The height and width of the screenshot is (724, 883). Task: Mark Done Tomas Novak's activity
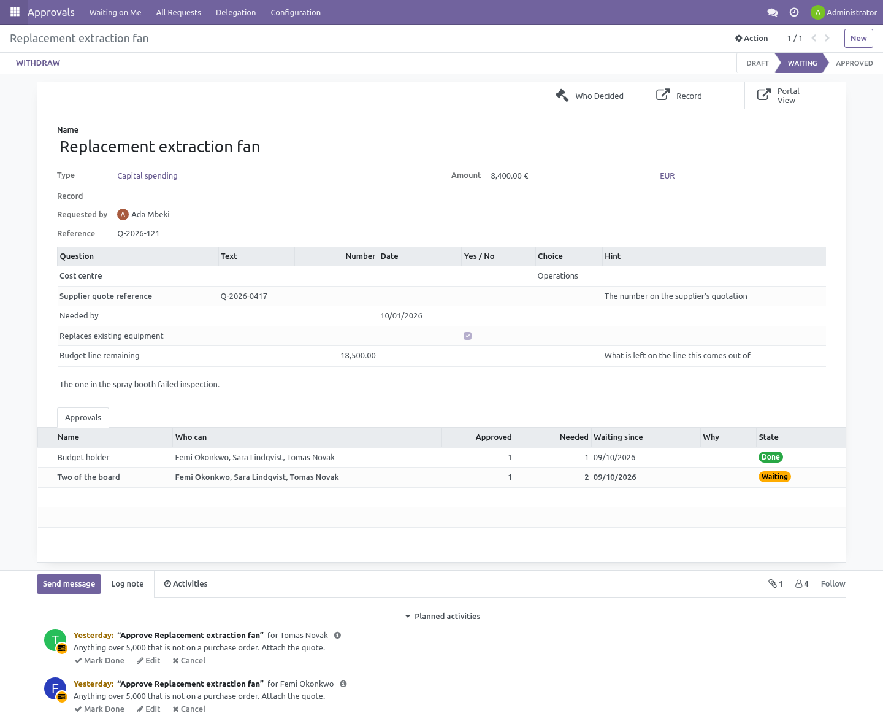(x=99, y=660)
